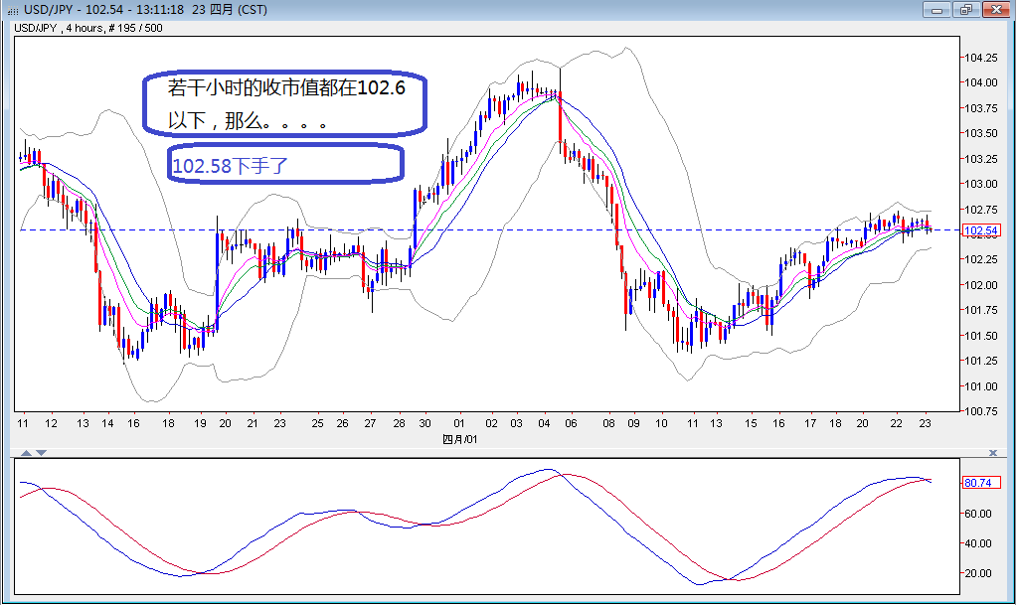
Task: Click the 103.25 price axis label
Action: pyautogui.click(x=981, y=159)
